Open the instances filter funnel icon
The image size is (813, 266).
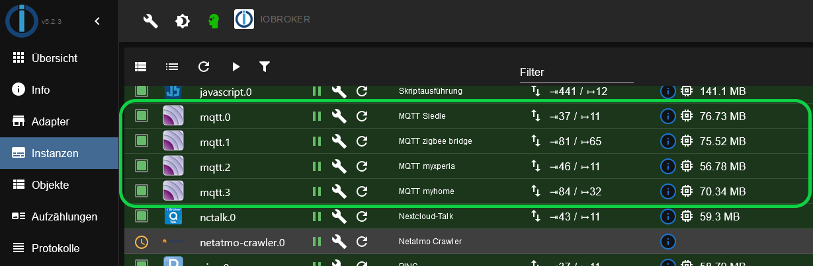(x=265, y=66)
